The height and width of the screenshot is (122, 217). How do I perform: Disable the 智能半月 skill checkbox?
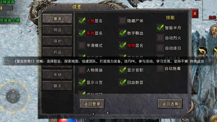point(160,28)
